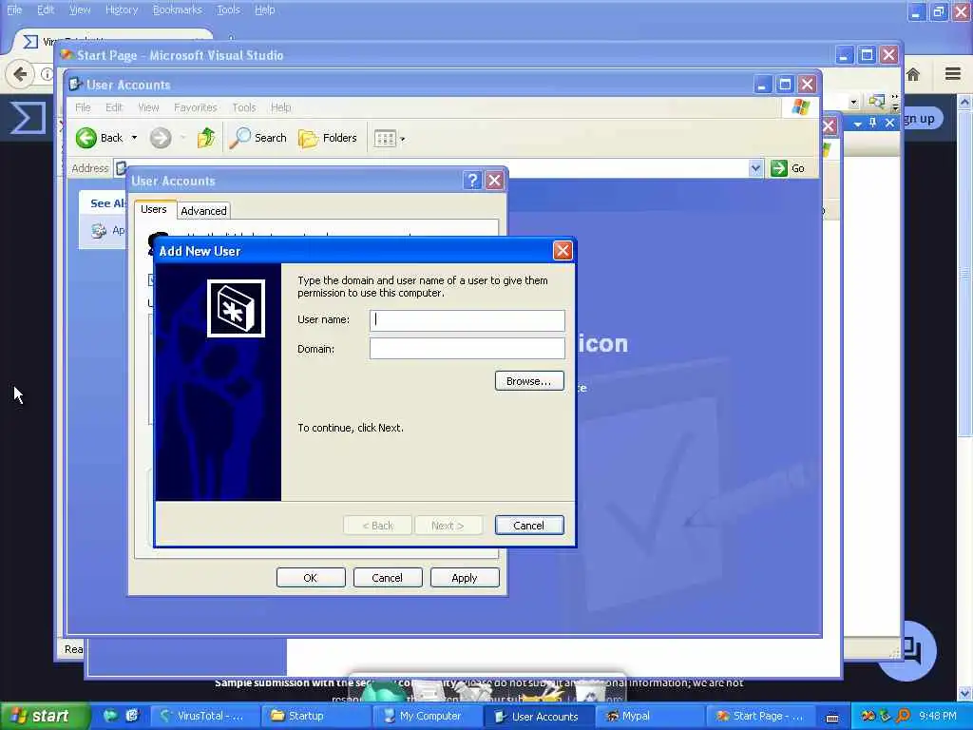
Task: Click the browser Back arrow button
Action: coord(20,74)
